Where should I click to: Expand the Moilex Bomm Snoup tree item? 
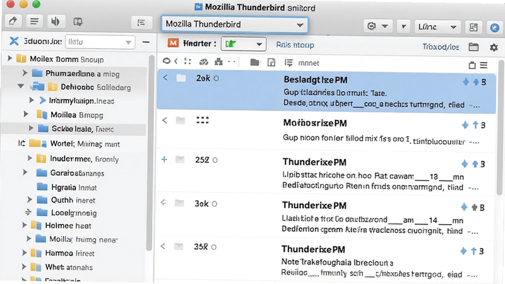pos(9,58)
